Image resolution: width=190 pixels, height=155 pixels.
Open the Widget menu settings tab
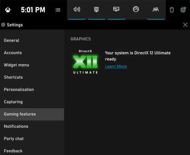pyautogui.click(x=32, y=65)
